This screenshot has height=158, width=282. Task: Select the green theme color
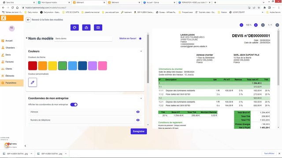coord(63,66)
